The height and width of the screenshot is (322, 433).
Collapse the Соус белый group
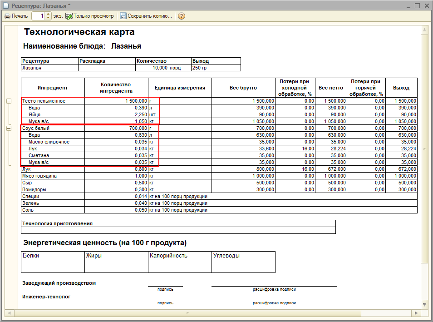click(x=9, y=129)
